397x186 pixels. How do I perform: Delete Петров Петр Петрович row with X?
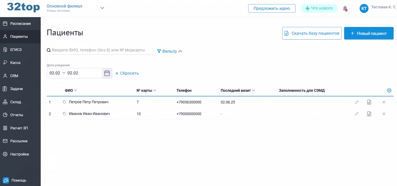(x=384, y=102)
